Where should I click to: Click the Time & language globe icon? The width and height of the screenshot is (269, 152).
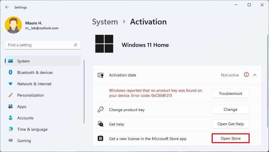pyautogui.click(x=11, y=129)
